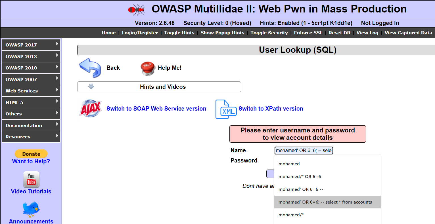Image resolution: width=435 pixels, height=224 pixels.
Task: Select Home from the navigation bar
Action: (109, 33)
